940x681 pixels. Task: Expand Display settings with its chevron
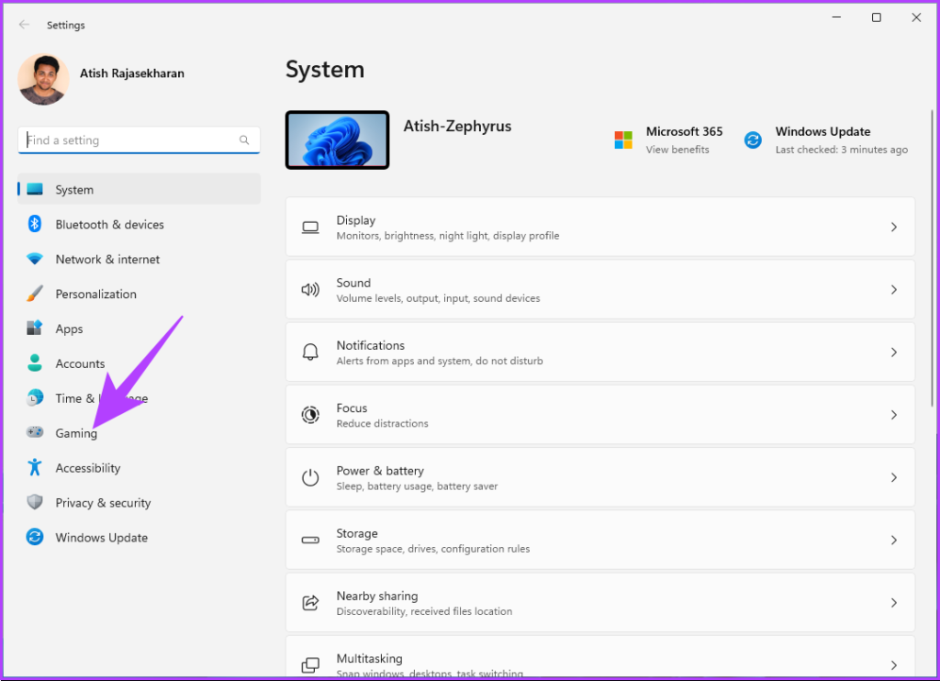click(893, 227)
